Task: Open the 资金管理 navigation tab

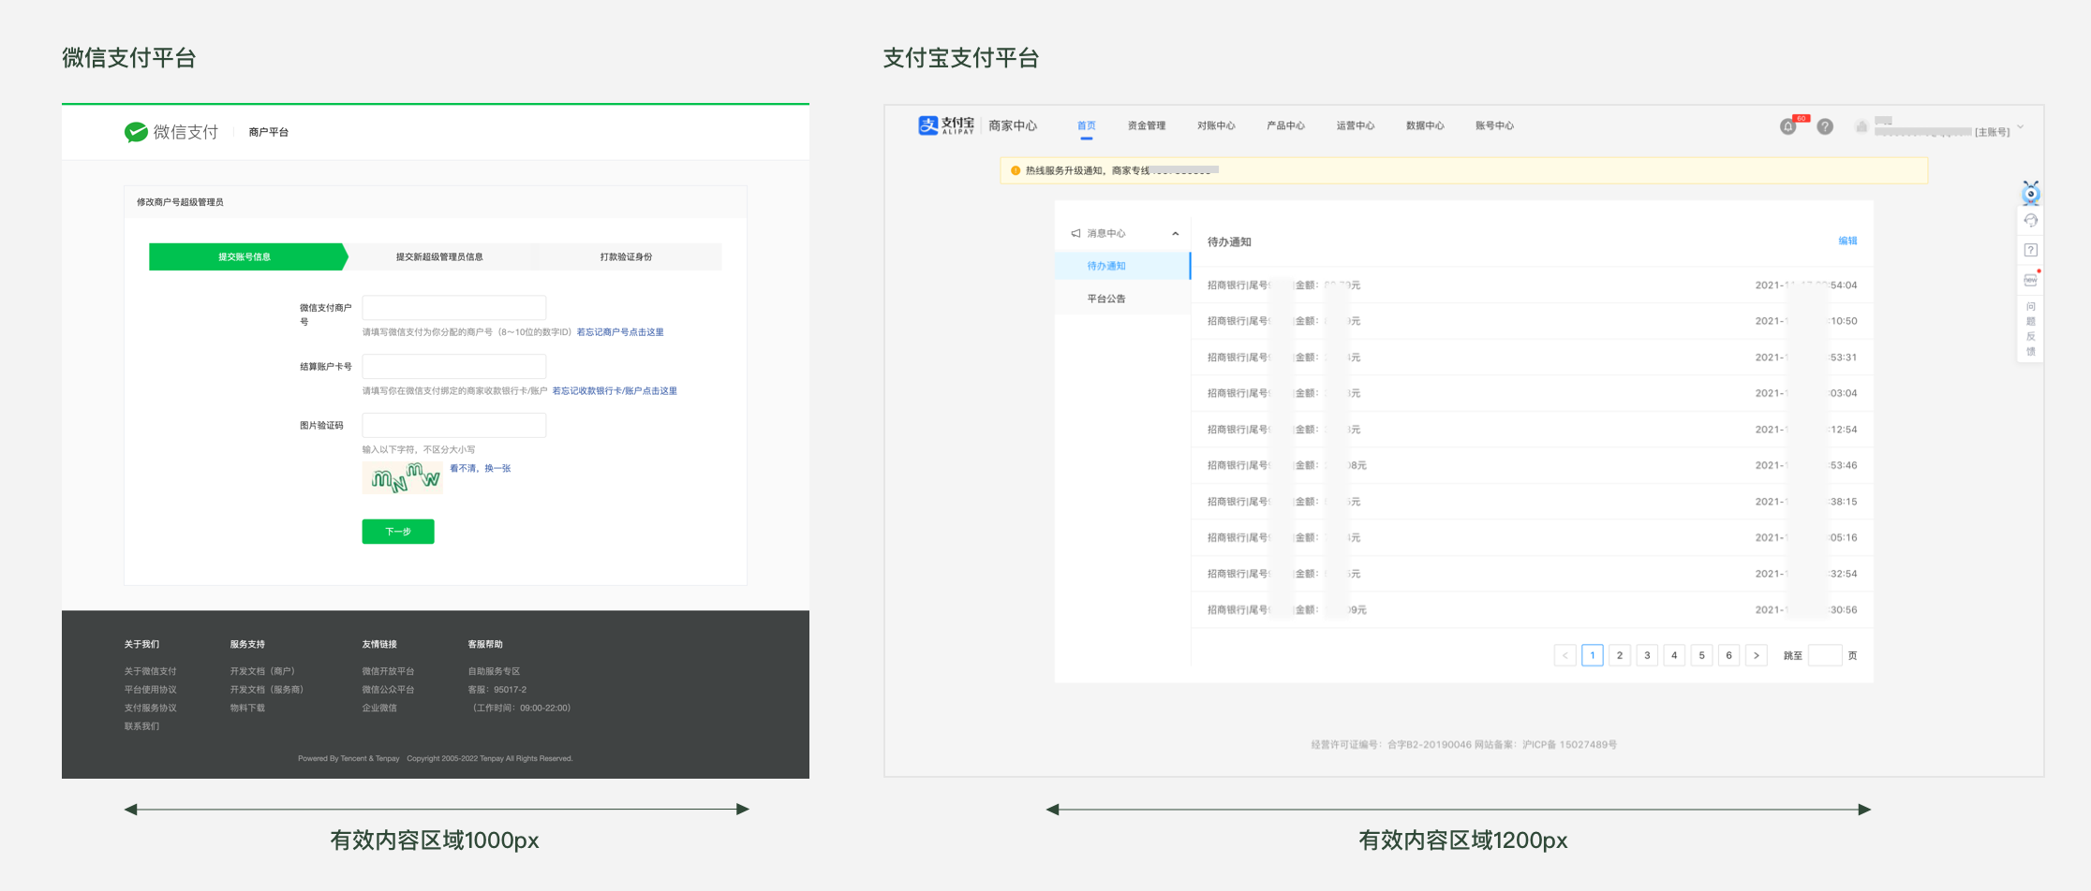Action: [x=1147, y=125]
